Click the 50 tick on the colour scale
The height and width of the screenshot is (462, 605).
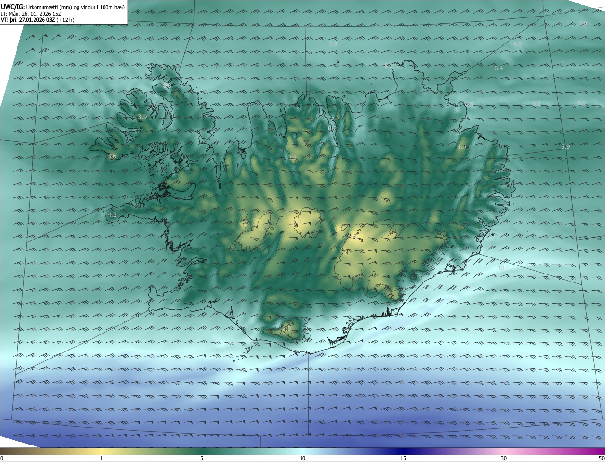tap(601, 458)
